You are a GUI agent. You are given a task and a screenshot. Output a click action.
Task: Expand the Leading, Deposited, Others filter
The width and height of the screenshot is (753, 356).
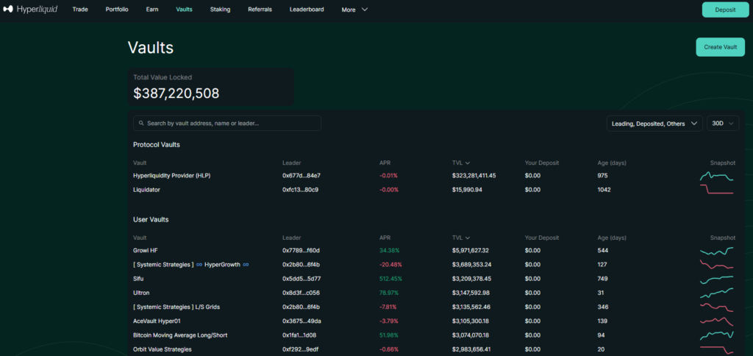pos(654,124)
